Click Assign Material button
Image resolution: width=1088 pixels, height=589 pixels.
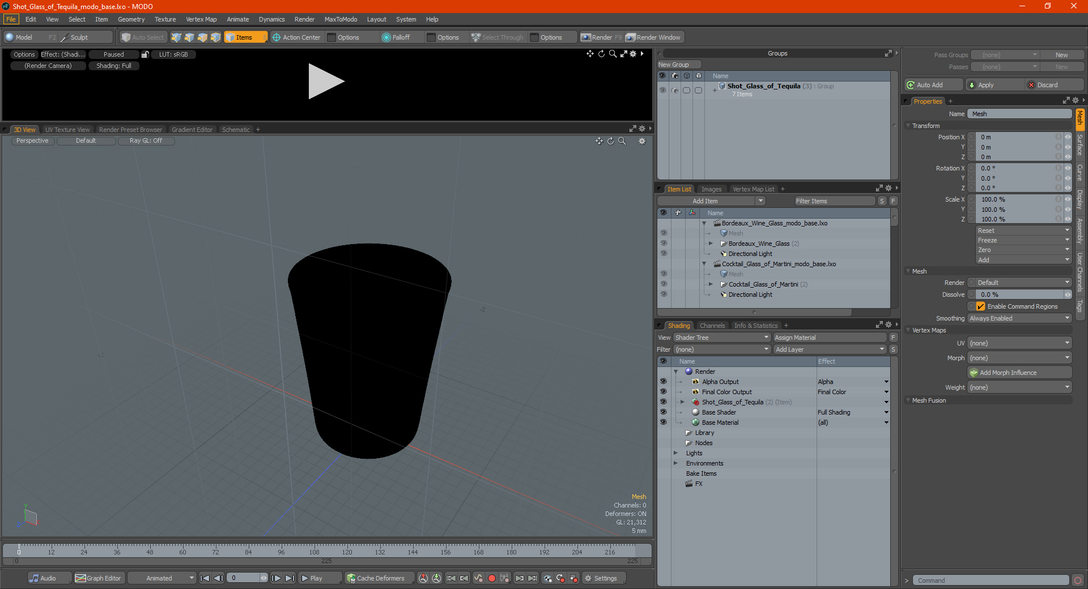[x=830, y=338]
